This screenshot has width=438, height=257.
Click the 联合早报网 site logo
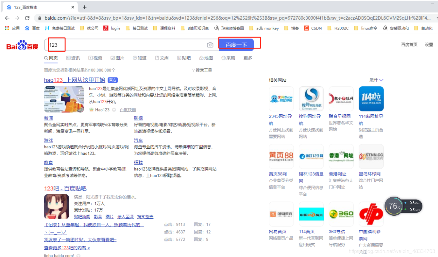click(x=341, y=99)
